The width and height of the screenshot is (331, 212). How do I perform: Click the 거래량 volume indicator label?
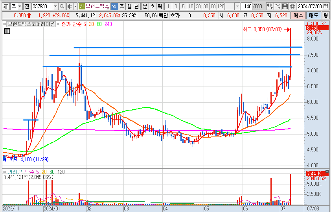click(x=15, y=172)
